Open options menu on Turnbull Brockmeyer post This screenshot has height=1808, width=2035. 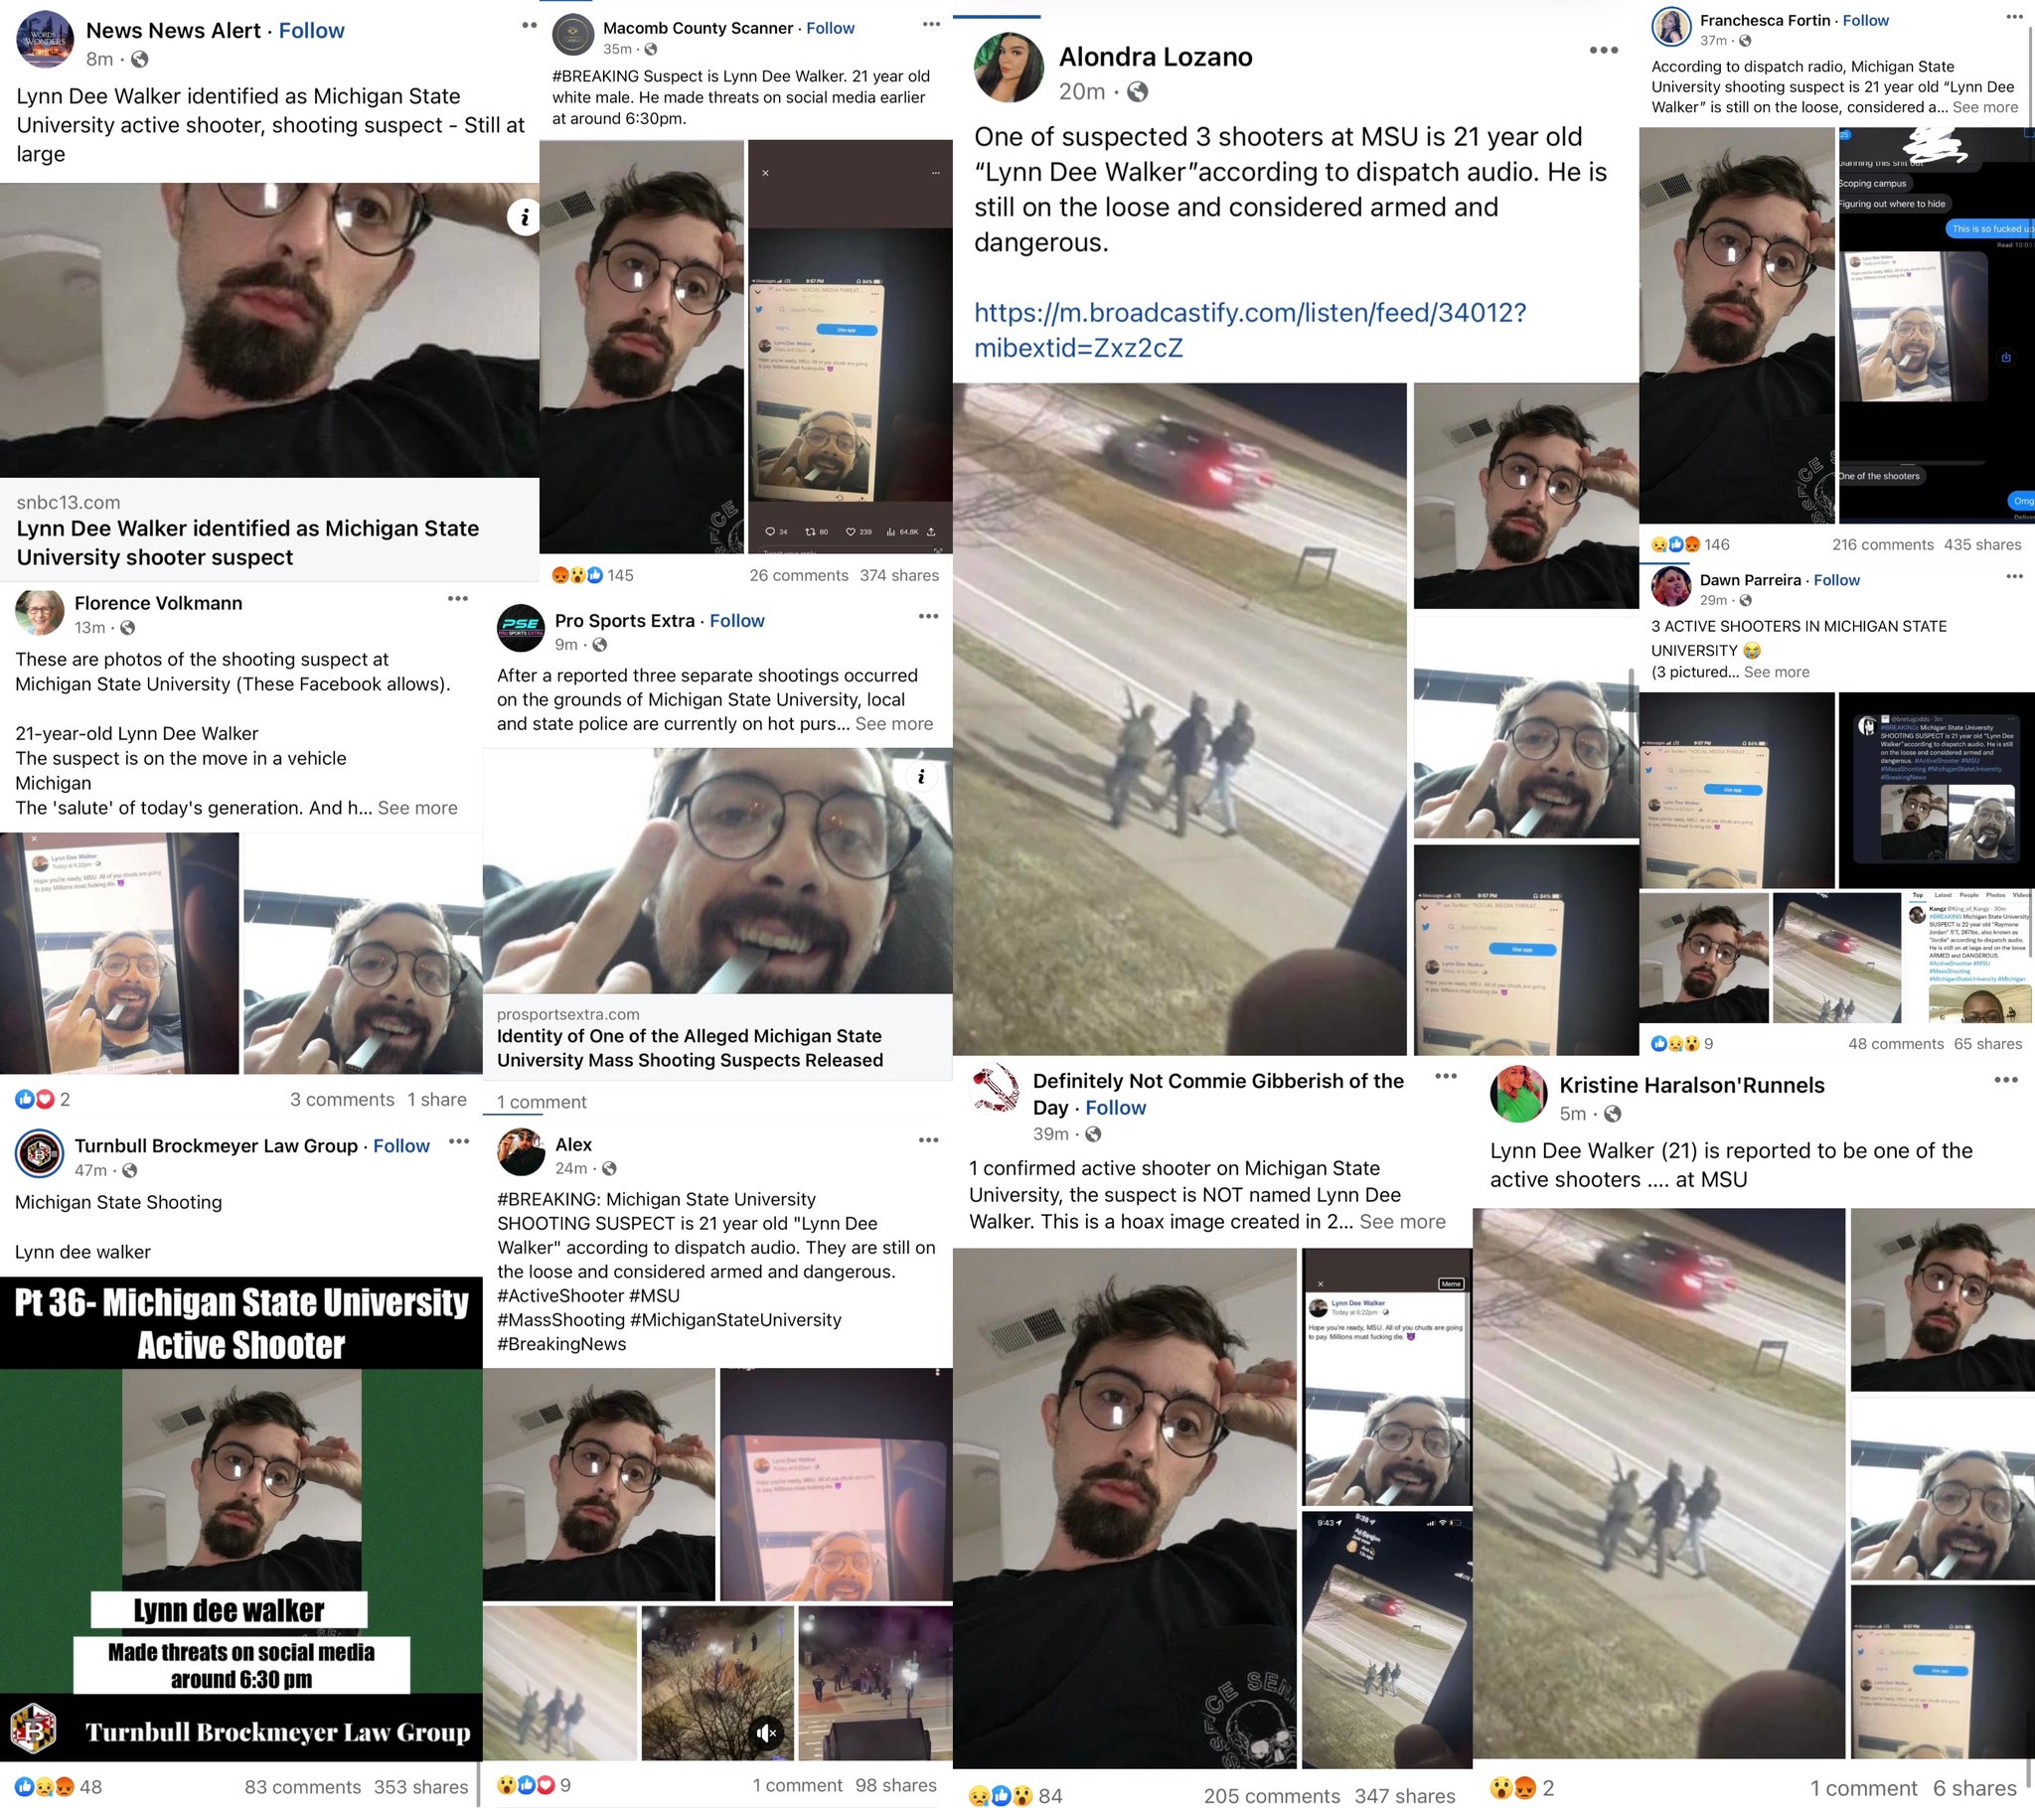click(x=459, y=1141)
